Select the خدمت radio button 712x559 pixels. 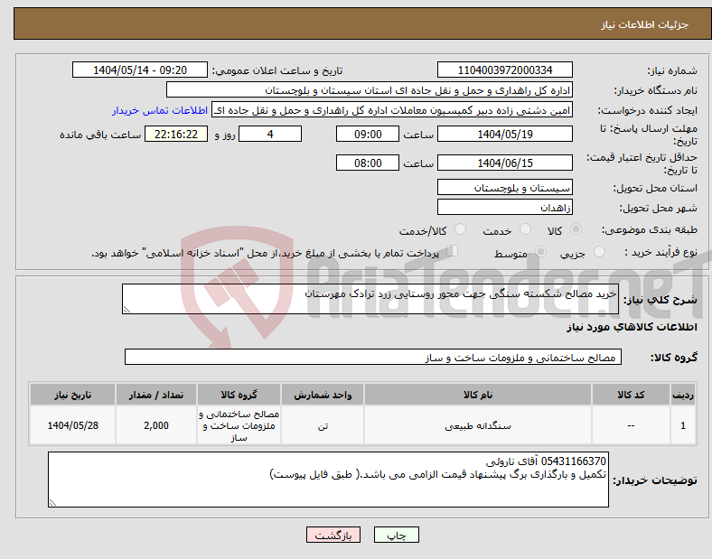click(x=525, y=229)
